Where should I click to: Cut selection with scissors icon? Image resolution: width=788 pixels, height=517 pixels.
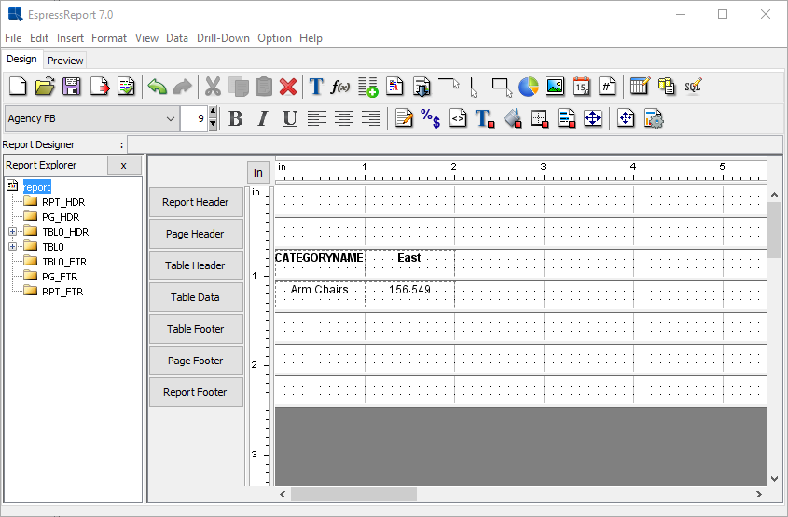(213, 87)
